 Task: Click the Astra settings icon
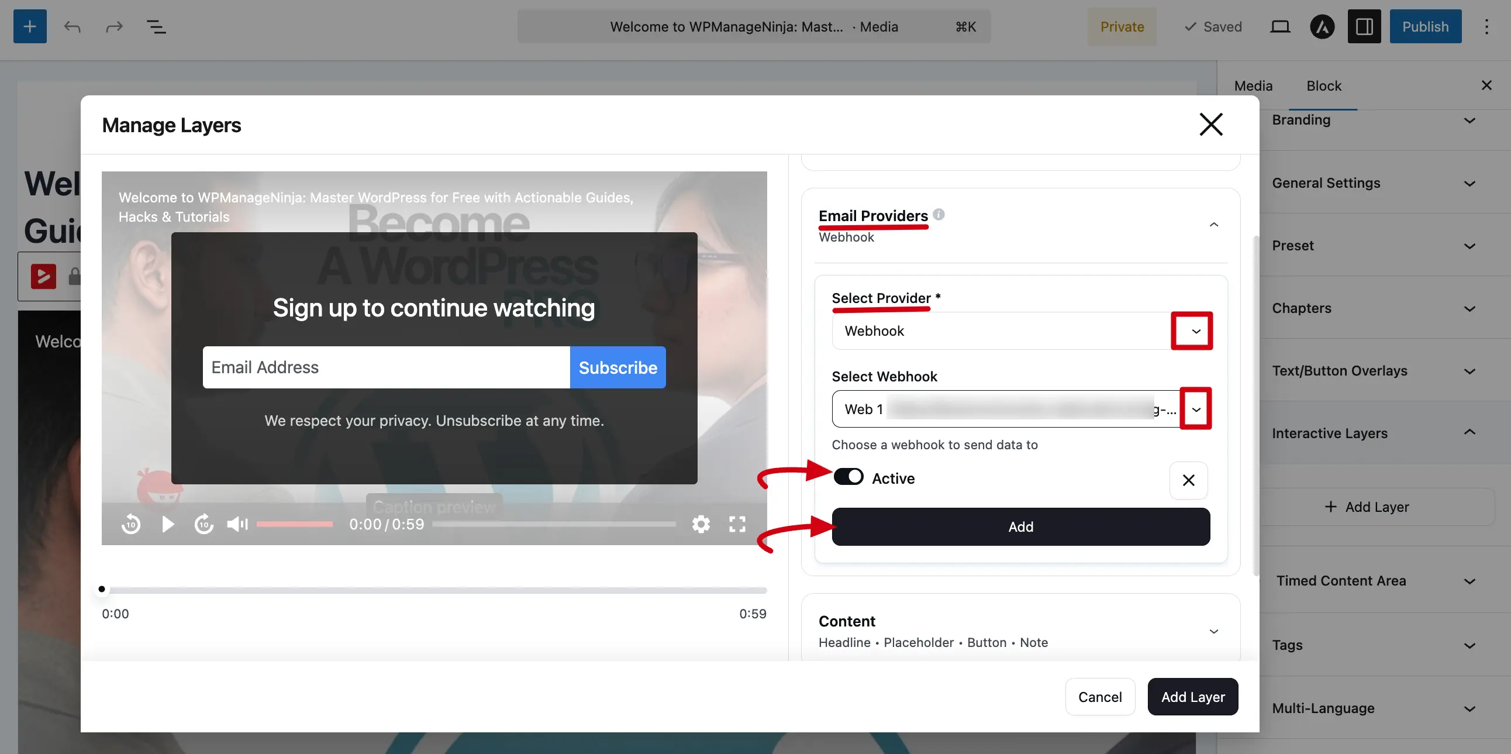point(1322,26)
